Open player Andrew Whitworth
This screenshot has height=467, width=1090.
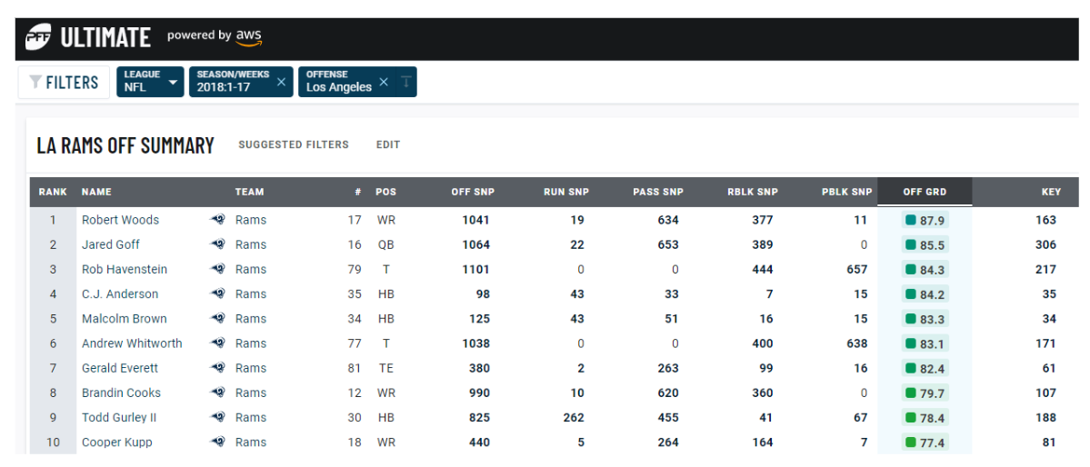click(132, 343)
